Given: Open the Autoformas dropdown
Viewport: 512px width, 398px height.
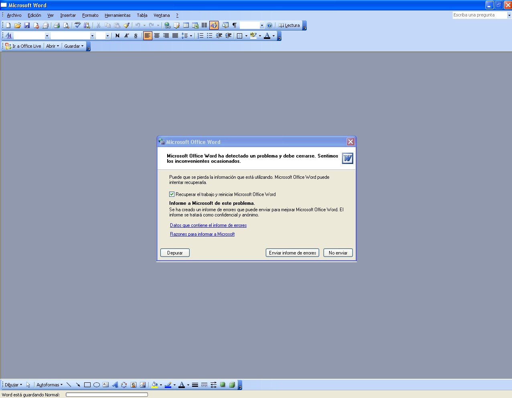Looking at the screenshot, I should pyautogui.click(x=49, y=385).
